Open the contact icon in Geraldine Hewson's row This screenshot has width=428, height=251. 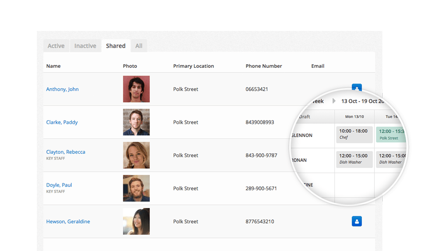[x=357, y=221]
